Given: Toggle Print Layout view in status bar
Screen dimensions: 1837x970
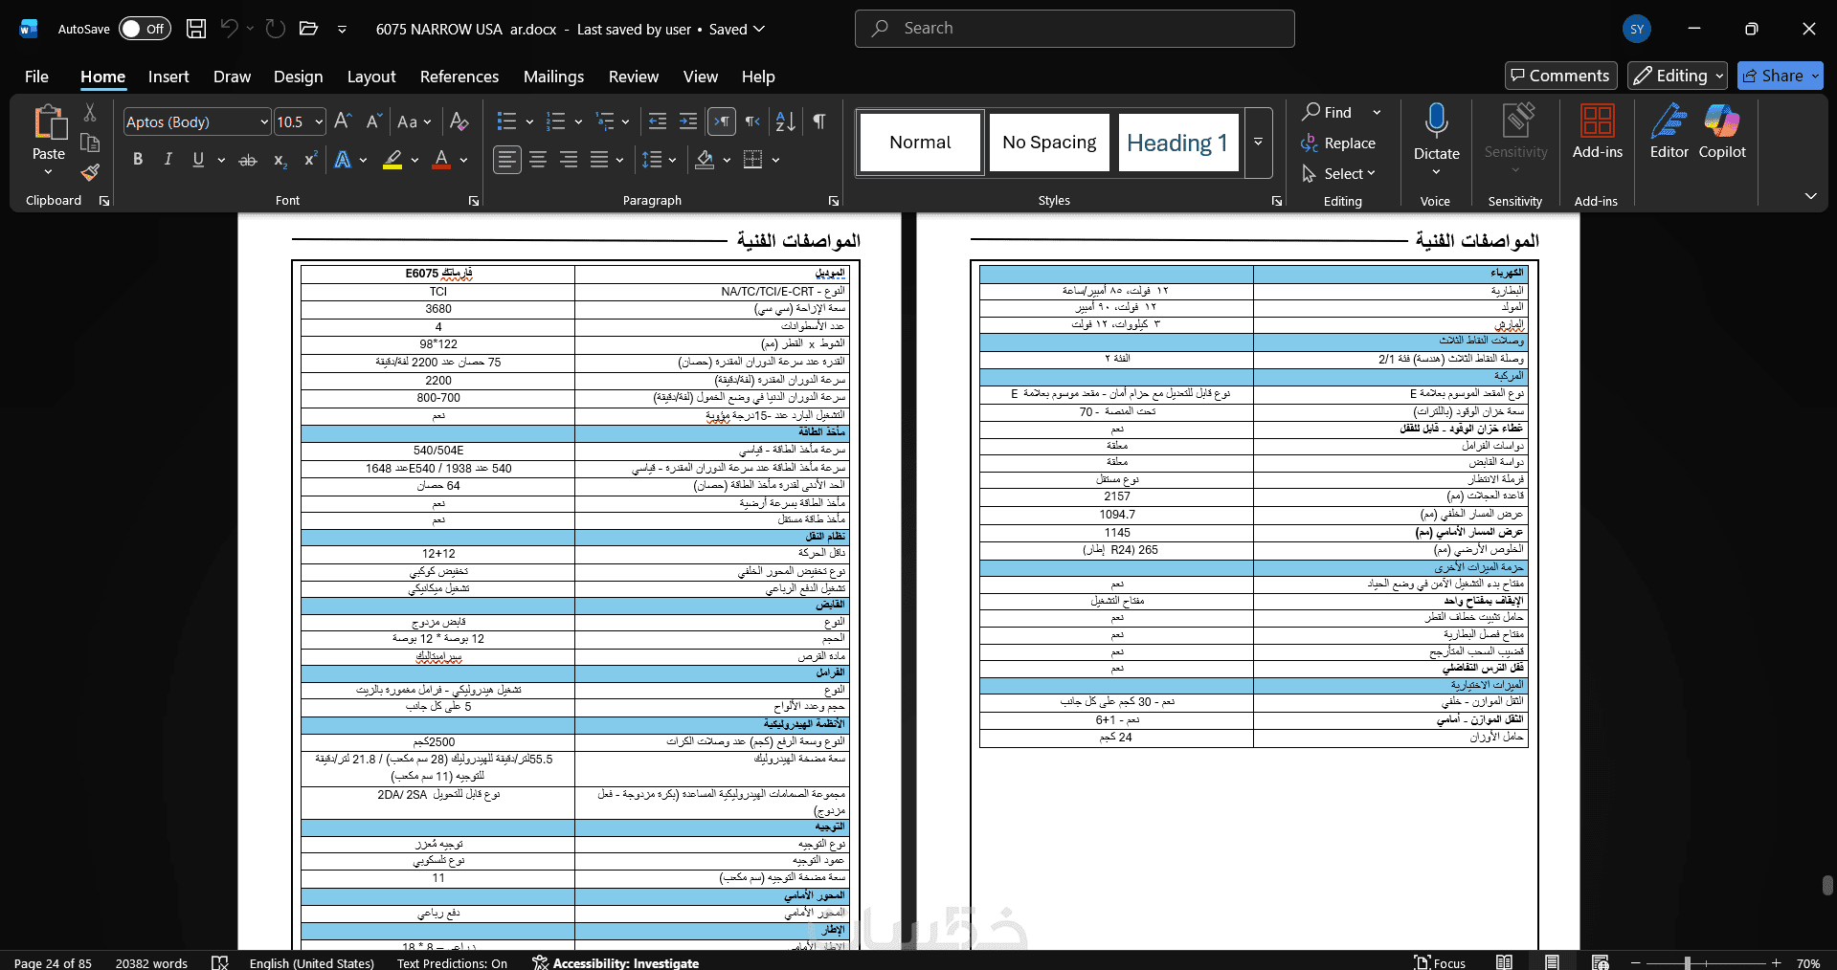Looking at the screenshot, I should click(1552, 962).
